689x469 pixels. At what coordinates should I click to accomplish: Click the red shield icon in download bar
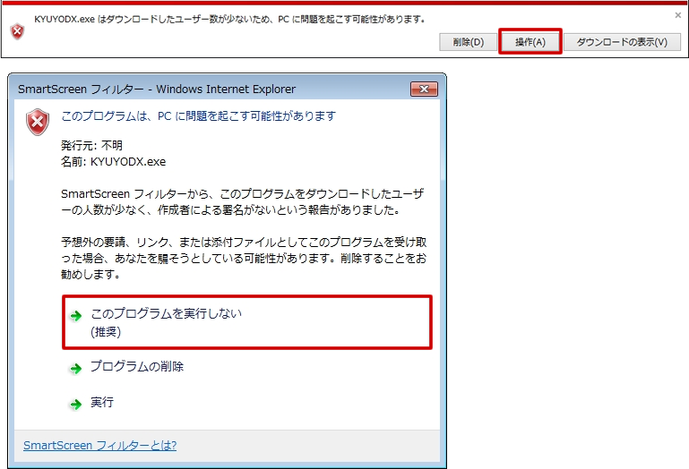(x=17, y=31)
